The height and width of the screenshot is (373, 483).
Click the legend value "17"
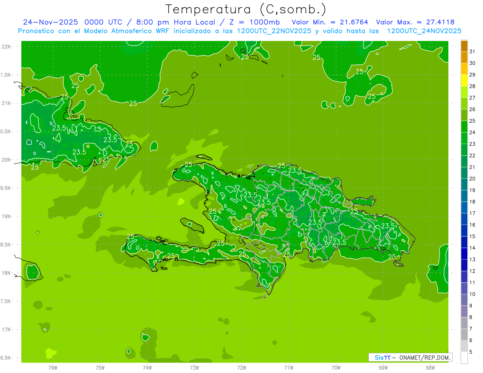pyautogui.click(x=473, y=213)
